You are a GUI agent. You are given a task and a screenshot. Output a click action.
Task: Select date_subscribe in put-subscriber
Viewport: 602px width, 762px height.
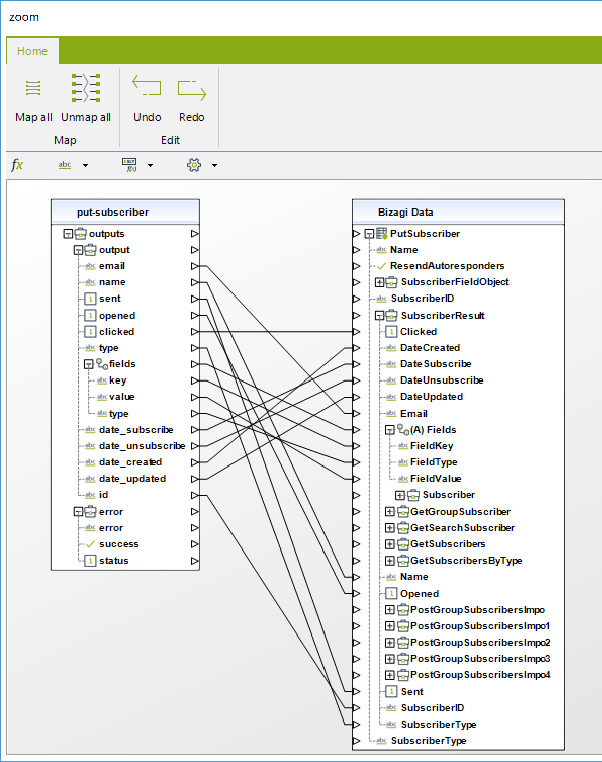click(x=136, y=430)
